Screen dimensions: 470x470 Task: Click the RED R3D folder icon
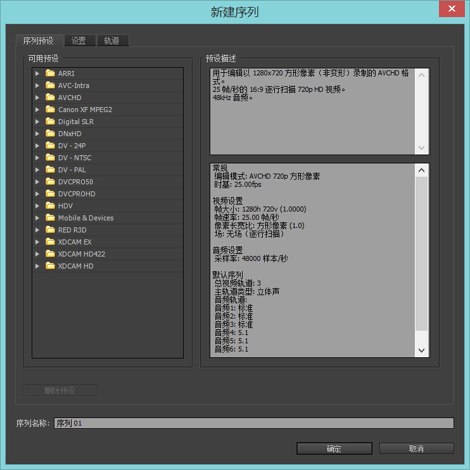point(50,230)
